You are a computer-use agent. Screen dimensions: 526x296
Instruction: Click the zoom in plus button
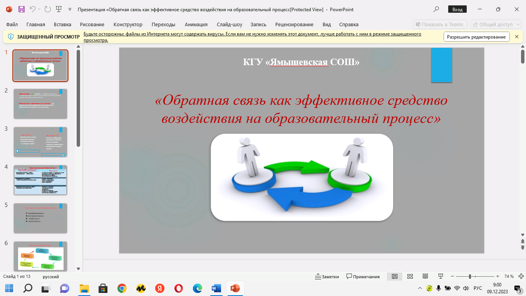(498, 276)
